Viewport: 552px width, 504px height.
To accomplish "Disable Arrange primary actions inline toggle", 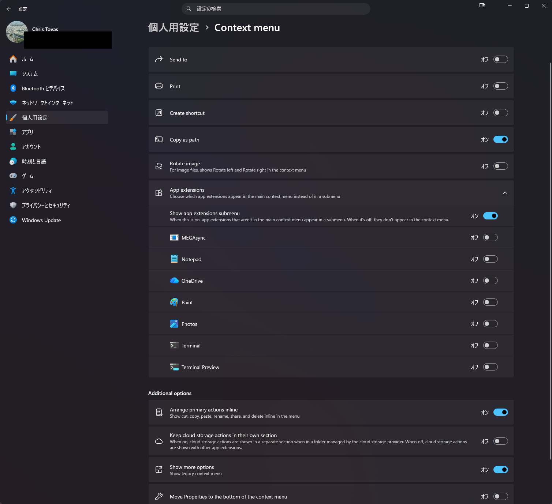I will click(x=501, y=412).
